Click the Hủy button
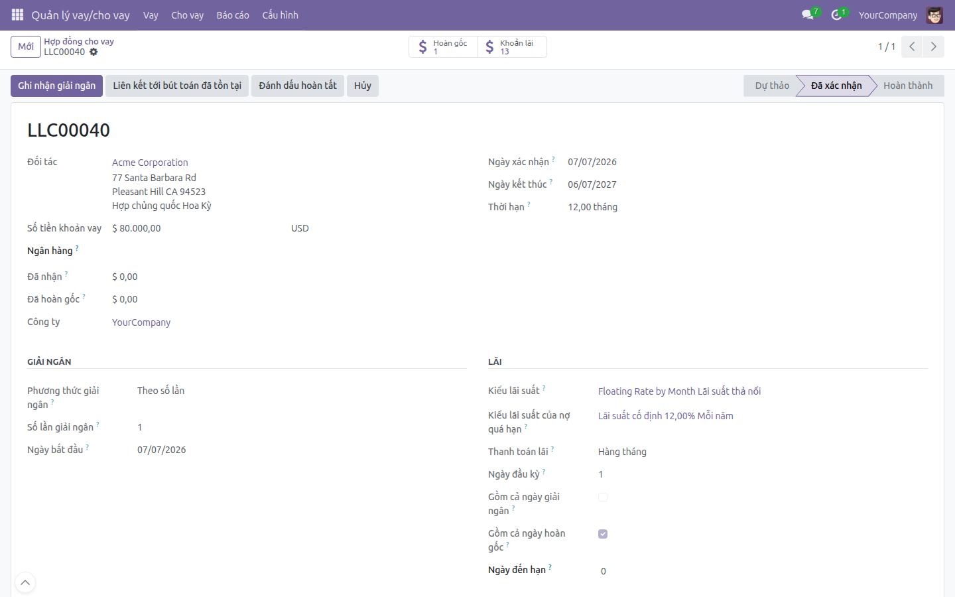Image resolution: width=955 pixels, height=597 pixels. click(x=362, y=86)
